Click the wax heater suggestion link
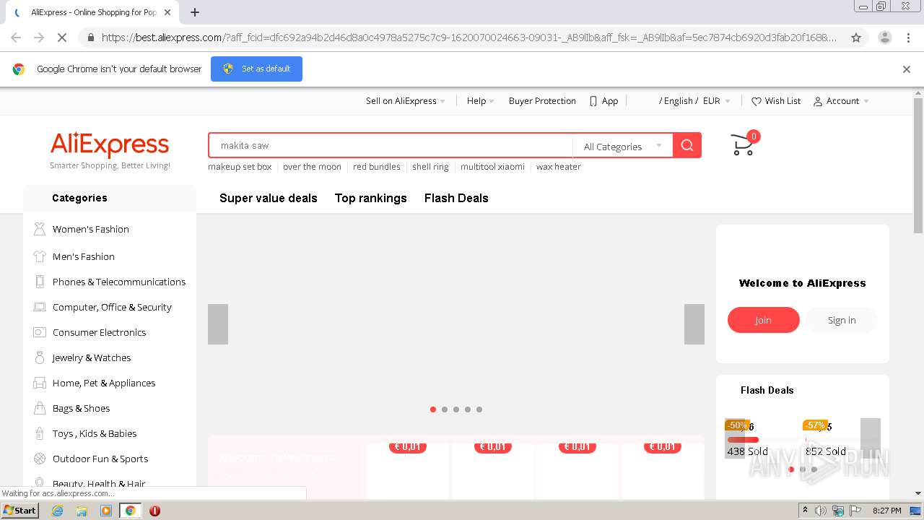This screenshot has height=520, width=924. click(558, 167)
